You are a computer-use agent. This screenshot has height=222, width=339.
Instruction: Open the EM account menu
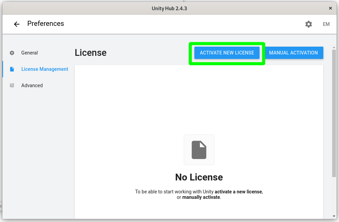[326, 24]
